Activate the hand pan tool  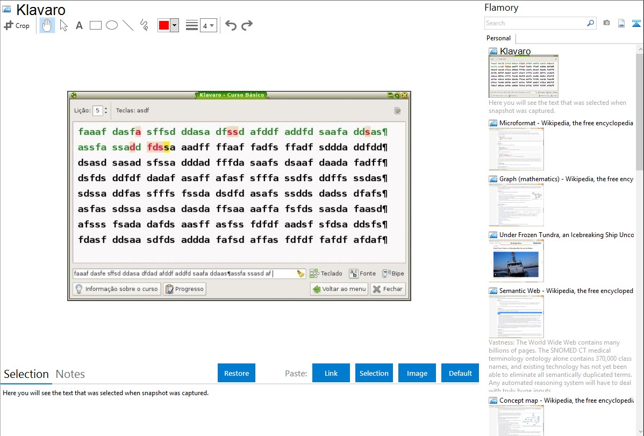[47, 25]
